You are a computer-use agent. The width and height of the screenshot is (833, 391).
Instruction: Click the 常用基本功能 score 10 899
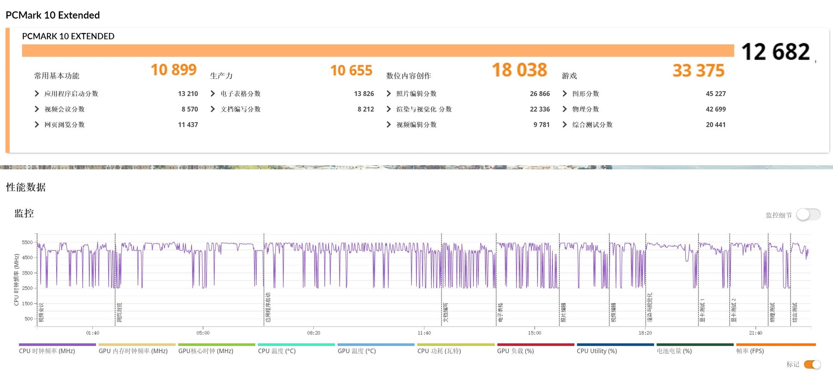tap(174, 70)
